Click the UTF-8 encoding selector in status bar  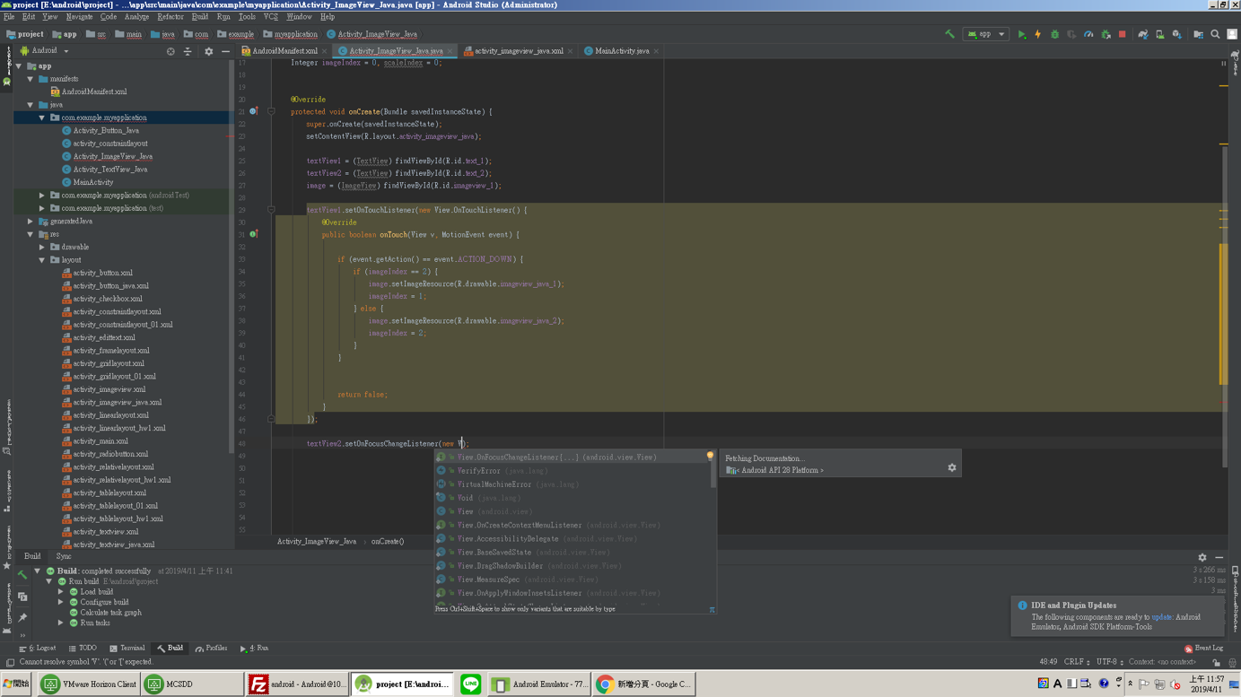[1109, 662]
